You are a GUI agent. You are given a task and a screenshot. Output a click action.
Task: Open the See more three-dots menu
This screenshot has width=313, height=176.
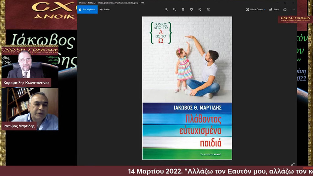[293, 9]
